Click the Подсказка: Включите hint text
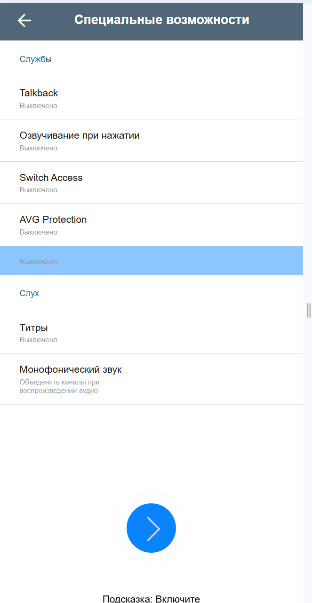Screen dimensions: 312x603 [151, 598]
